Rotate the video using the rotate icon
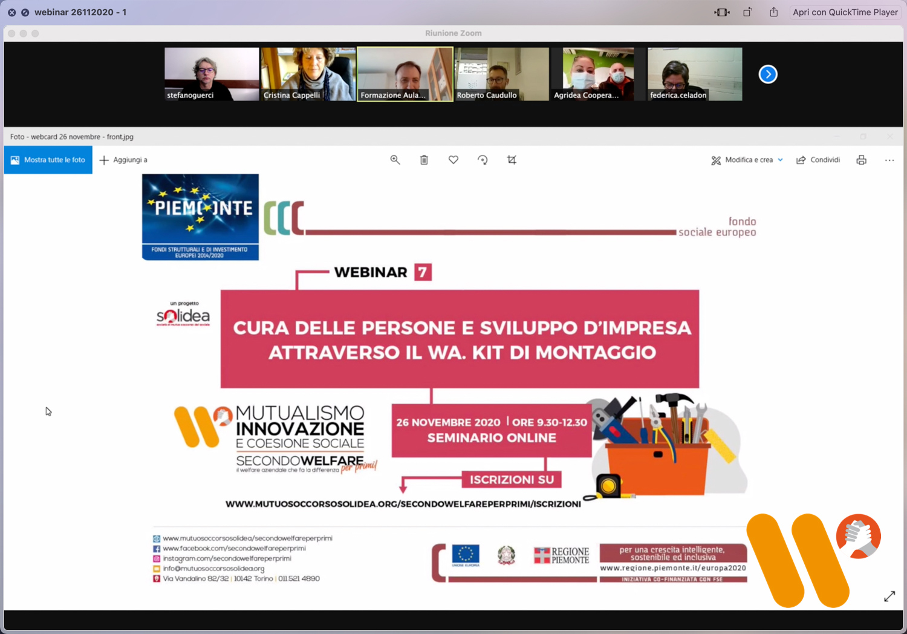This screenshot has height=634, width=907. [748, 12]
